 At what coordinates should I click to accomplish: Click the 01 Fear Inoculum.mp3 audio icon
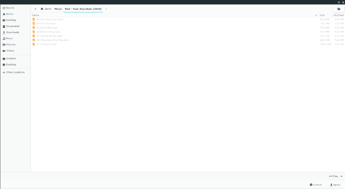pos(34,19)
